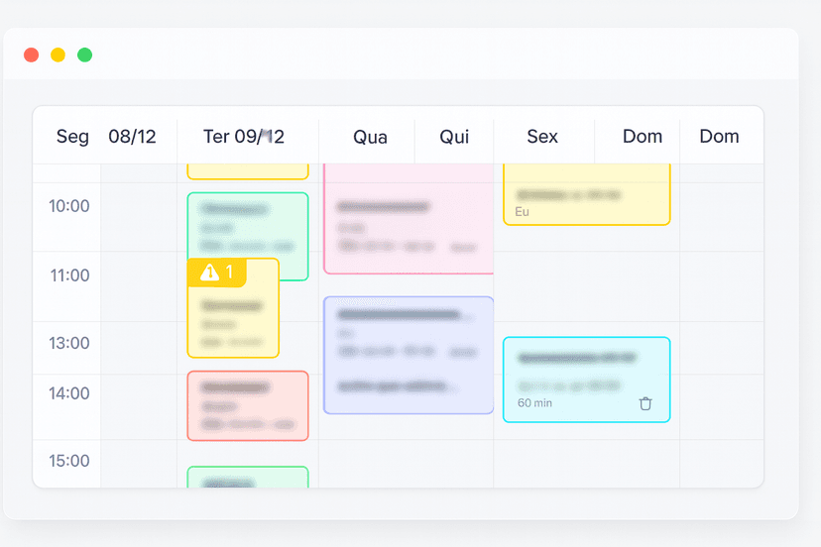Open the green event at 10:00 on Tuesday
Image resolution: width=821 pixels, height=547 pixels.
[x=248, y=221]
